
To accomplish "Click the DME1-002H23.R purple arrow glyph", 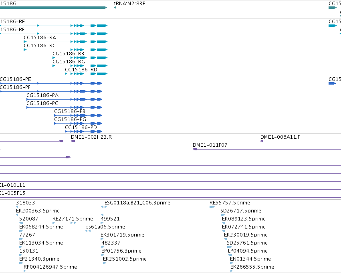I will tap(73, 141).
